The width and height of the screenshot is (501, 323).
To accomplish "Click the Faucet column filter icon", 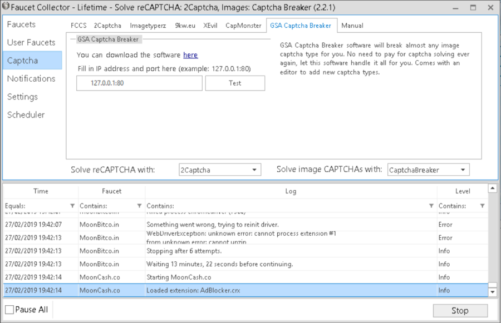I will [139, 206].
